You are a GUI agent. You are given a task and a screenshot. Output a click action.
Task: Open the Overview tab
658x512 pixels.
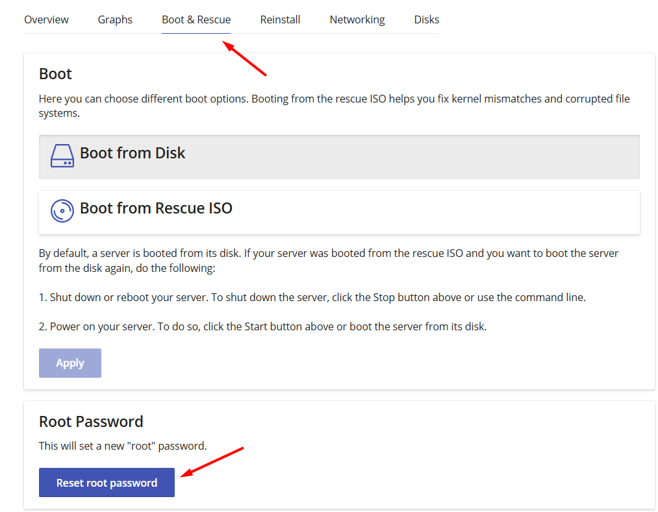[x=46, y=19]
